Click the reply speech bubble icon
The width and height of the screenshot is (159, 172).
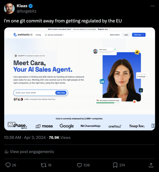pos(8,165)
